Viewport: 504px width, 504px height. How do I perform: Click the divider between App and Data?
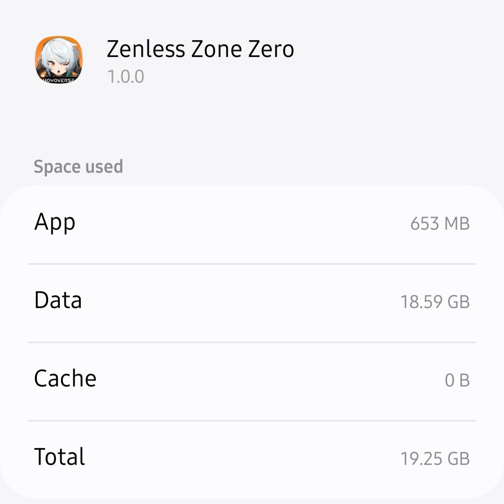coord(252,264)
